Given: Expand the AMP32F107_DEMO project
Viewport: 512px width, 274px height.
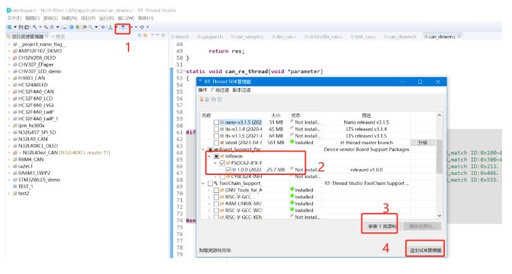Looking at the screenshot, I should (9, 51).
